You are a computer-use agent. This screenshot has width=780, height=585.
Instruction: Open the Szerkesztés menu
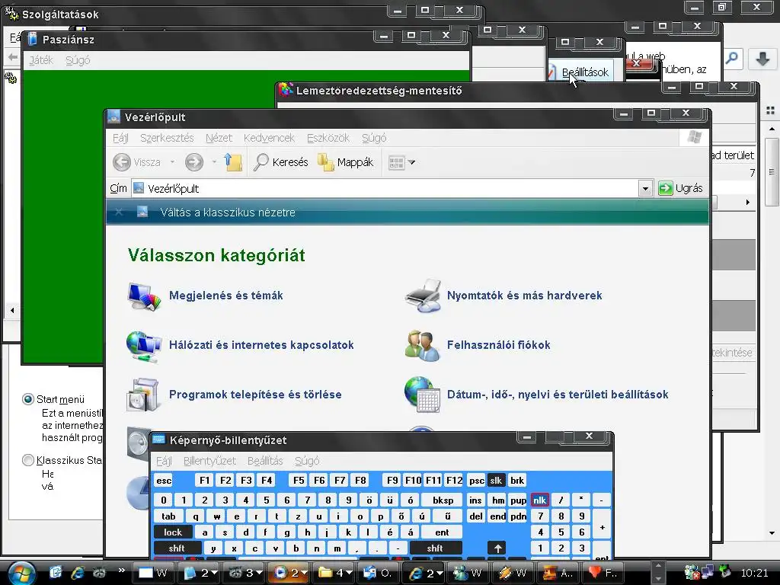point(167,138)
